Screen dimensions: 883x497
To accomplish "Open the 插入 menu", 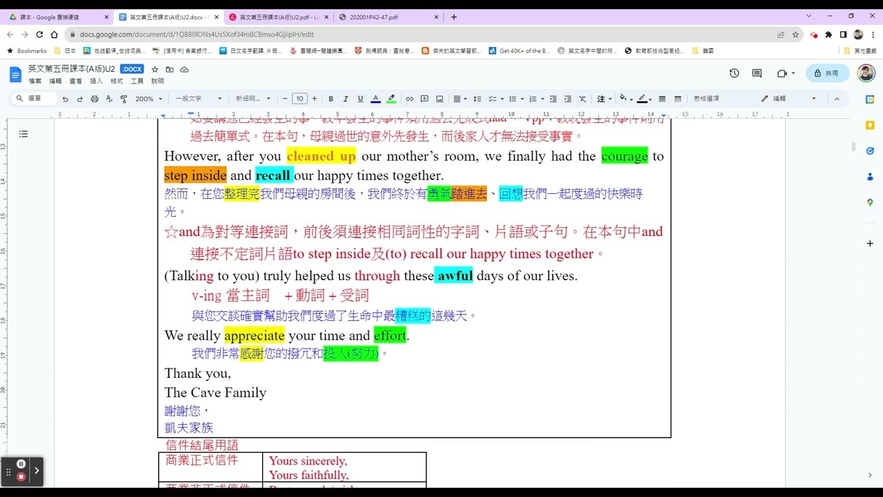I will (96, 81).
